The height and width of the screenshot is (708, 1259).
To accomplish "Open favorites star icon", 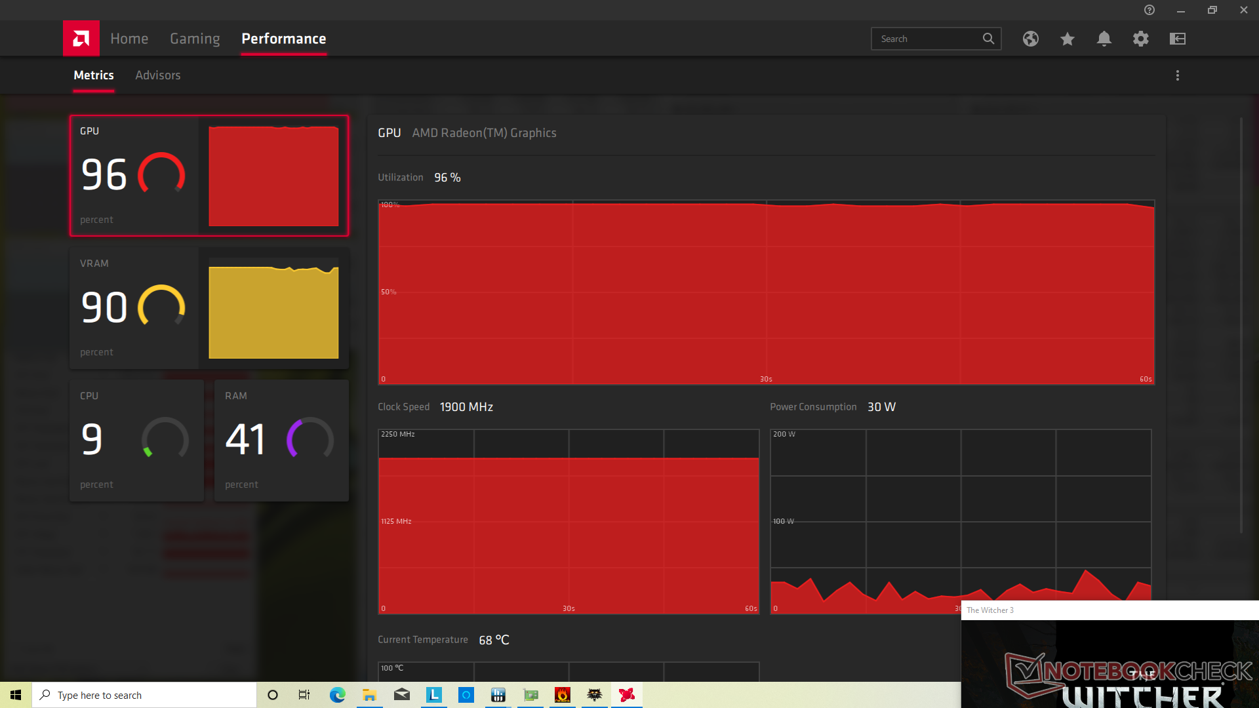I will pos(1067,39).
